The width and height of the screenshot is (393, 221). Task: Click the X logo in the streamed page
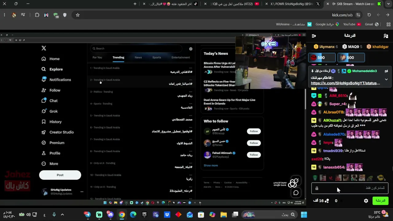click(44, 48)
